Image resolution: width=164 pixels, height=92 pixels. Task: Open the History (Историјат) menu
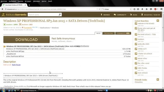(x=28, y=1)
